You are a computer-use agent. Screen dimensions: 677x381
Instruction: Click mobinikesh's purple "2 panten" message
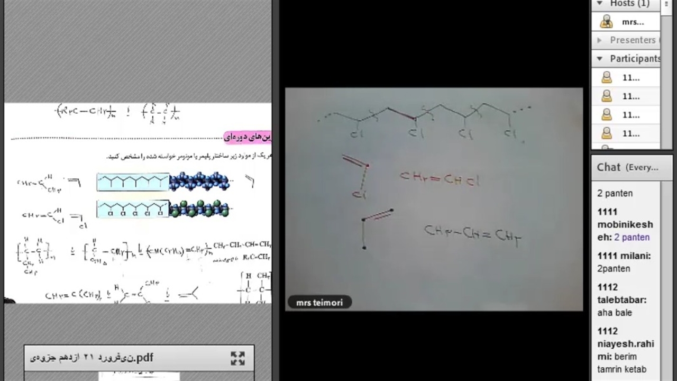tap(632, 238)
